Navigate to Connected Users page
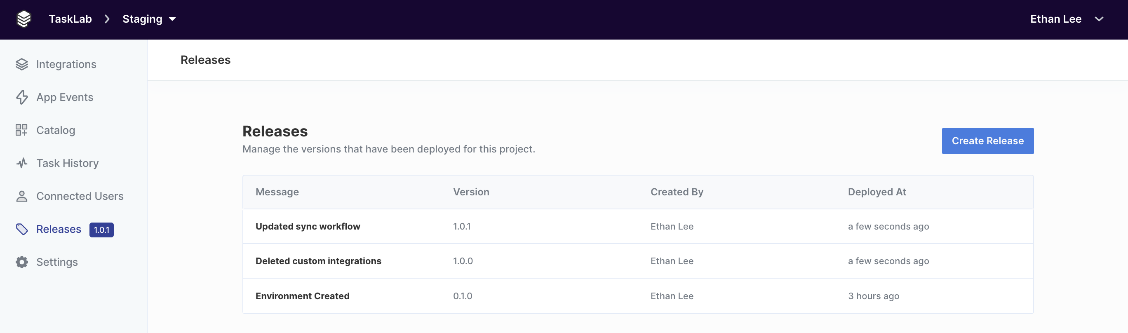Image resolution: width=1128 pixels, height=333 pixels. [x=80, y=196]
